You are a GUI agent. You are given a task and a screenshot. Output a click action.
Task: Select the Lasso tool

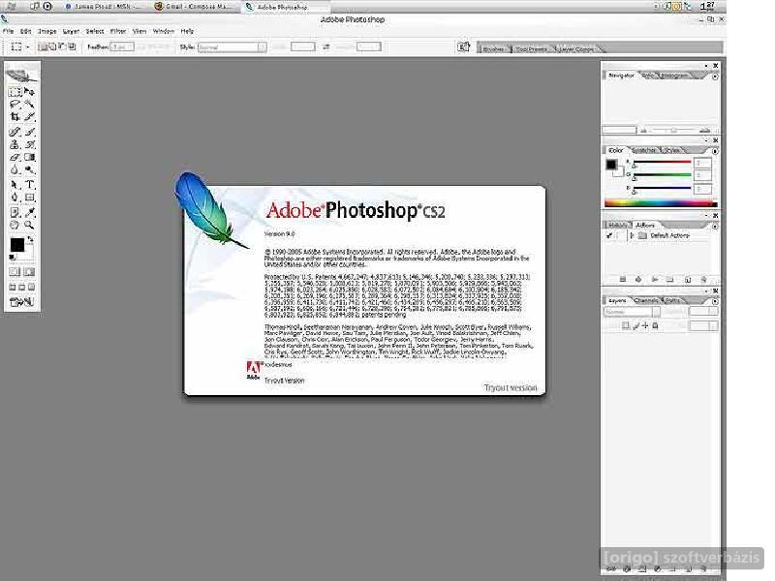15,105
